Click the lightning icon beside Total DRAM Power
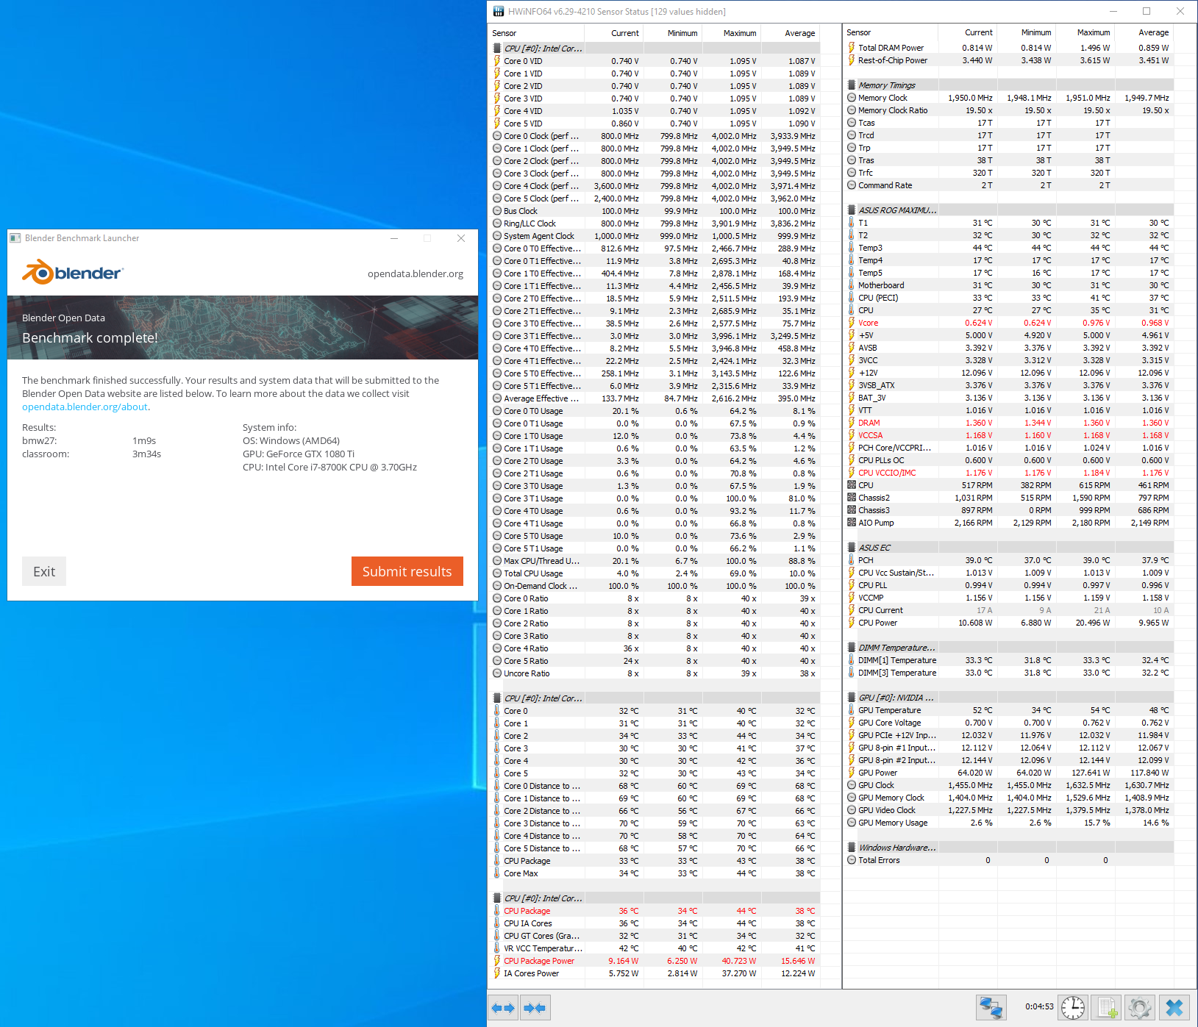Viewport: 1198px width, 1027px height. coord(852,48)
